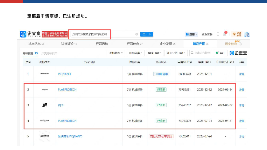This screenshot has width=267, height=150.
Task: Click the graphic trademark image in row 3
Action: coord(45,105)
